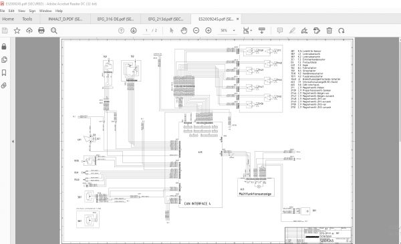Image resolution: width=401 pixels, height=244 pixels.
Task: Click the zoom percentage field
Action: pyautogui.click(x=224, y=31)
